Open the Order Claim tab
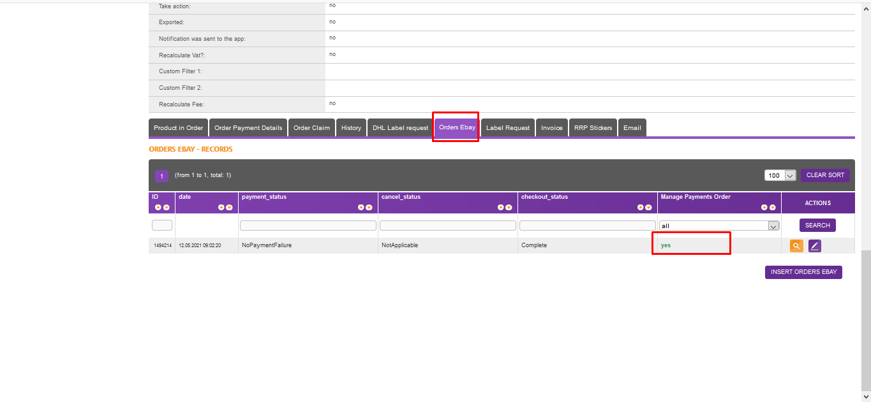Image resolution: width=871 pixels, height=402 pixels. tap(311, 127)
